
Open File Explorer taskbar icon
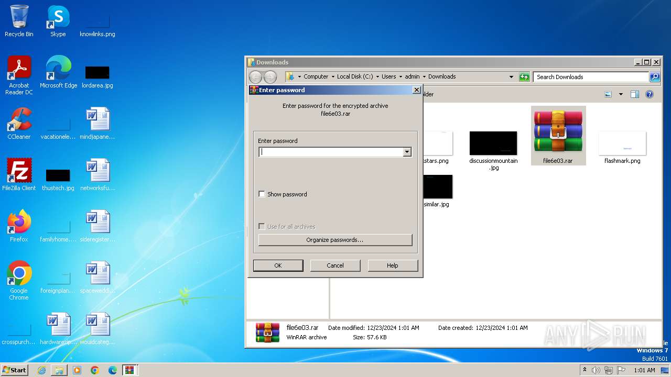(x=59, y=370)
